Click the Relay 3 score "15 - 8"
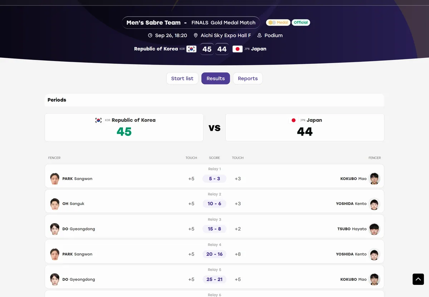This screenshot has width=429, height=297. click(214, 229)
